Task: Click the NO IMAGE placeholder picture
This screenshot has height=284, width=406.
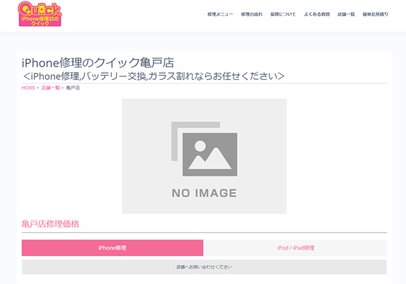Action: [x=204, y=156]
